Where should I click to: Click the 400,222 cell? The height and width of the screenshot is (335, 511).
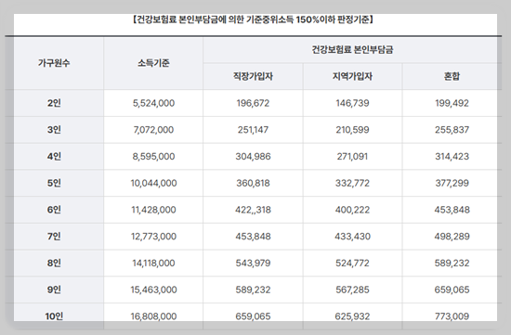click(353, 210)
